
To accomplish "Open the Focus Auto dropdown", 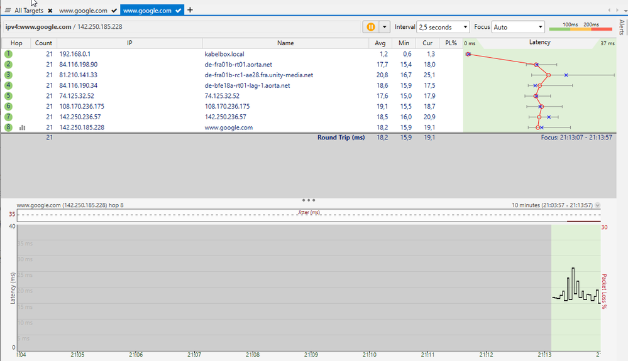I will (x=518, y=27).
